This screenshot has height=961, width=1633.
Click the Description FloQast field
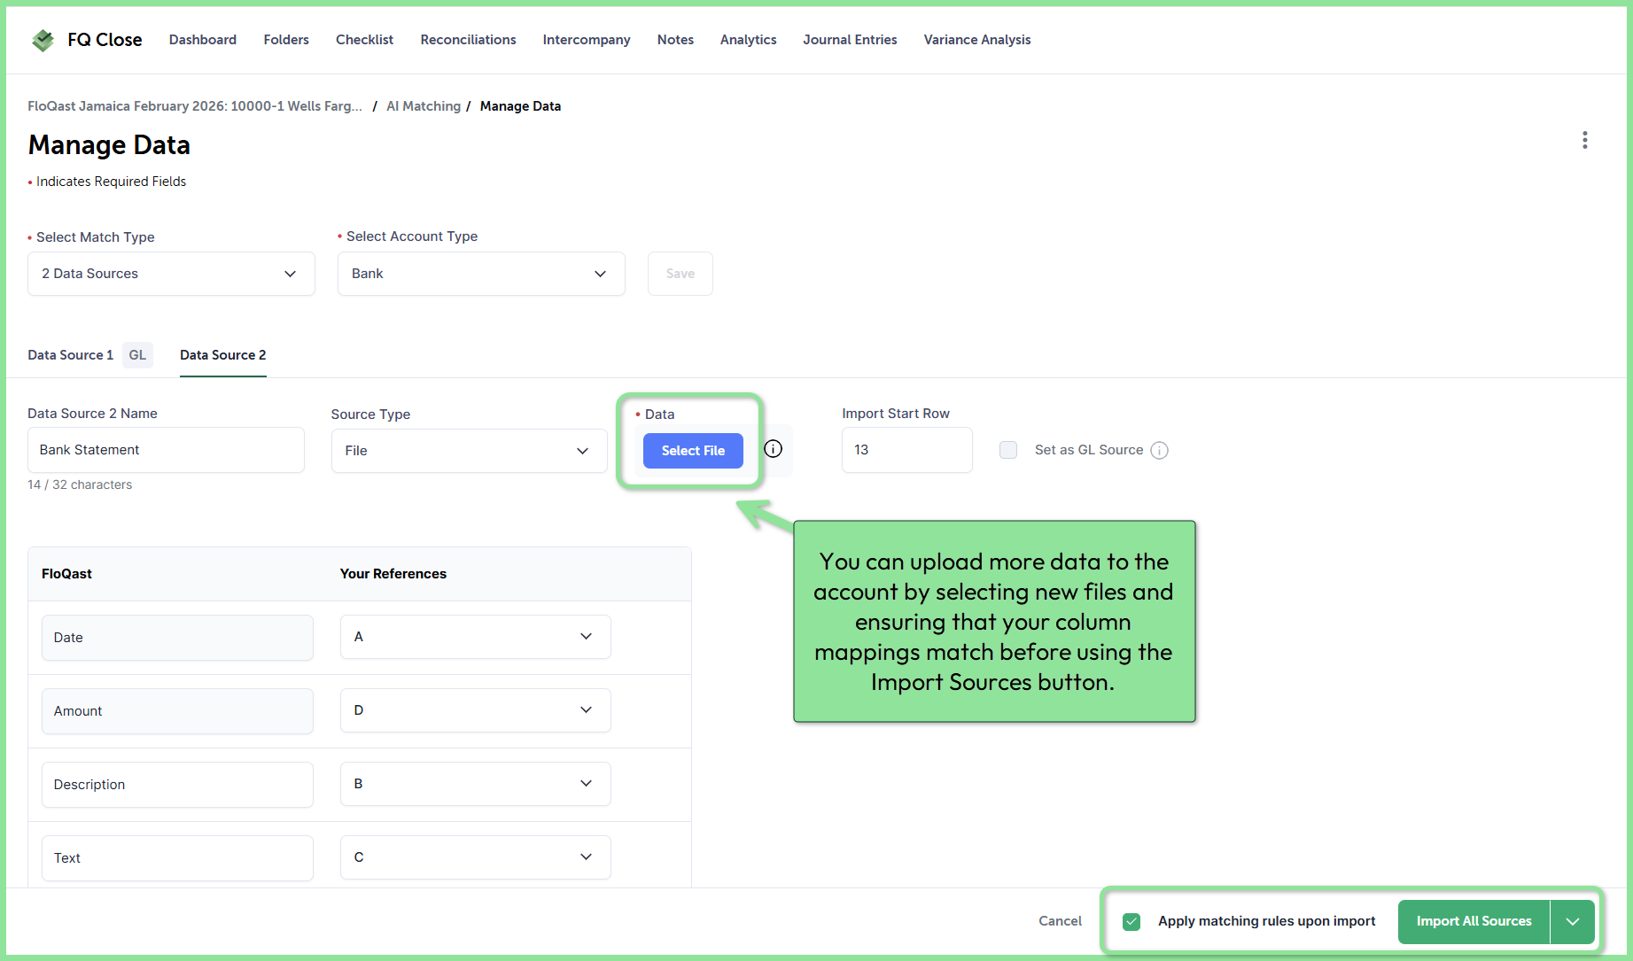click(x=177, y=785)
